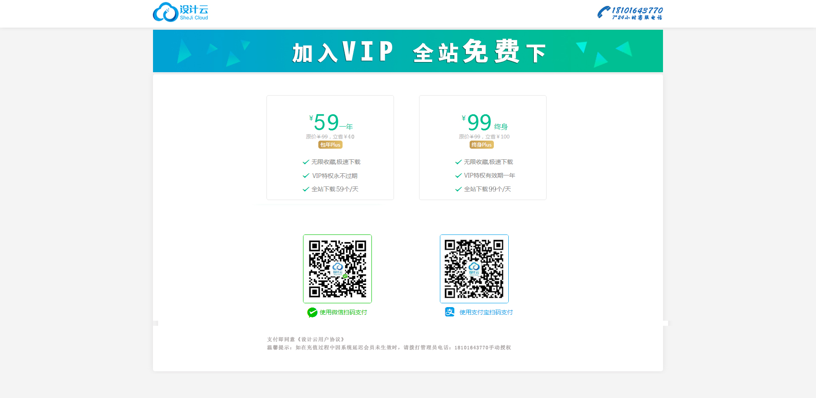Click the Alipay payment QR code

(474, 269)
